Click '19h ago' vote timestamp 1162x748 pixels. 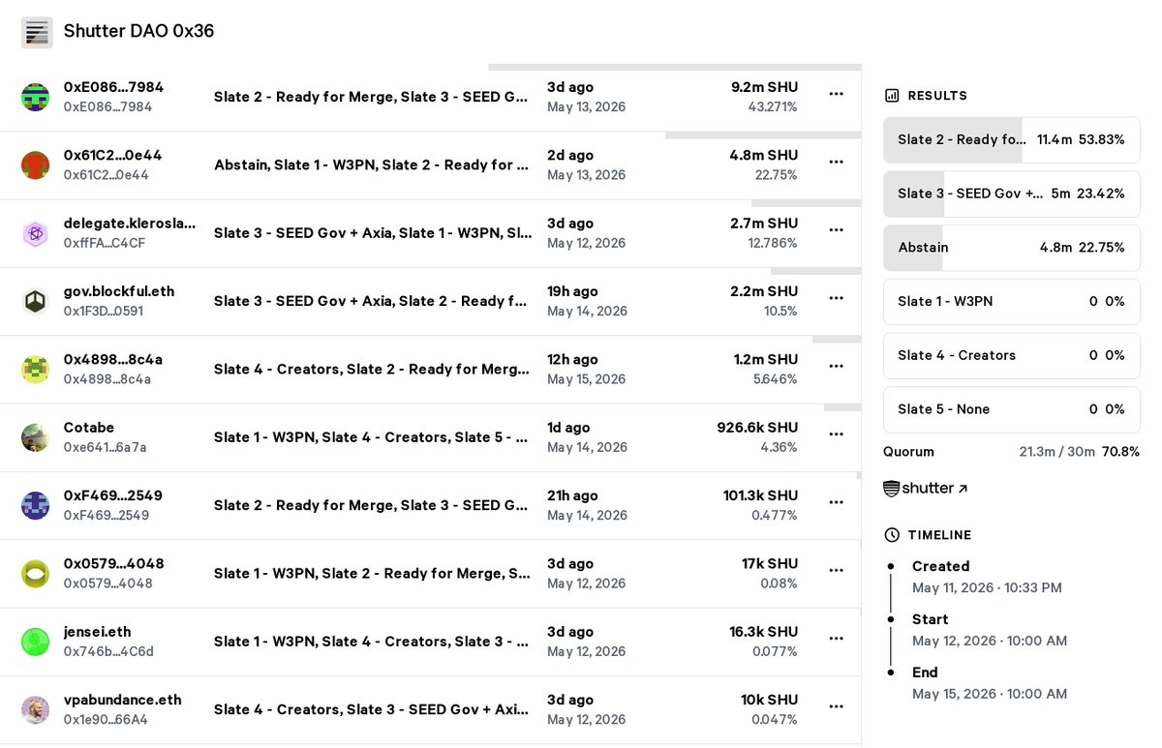coord(572,291)
